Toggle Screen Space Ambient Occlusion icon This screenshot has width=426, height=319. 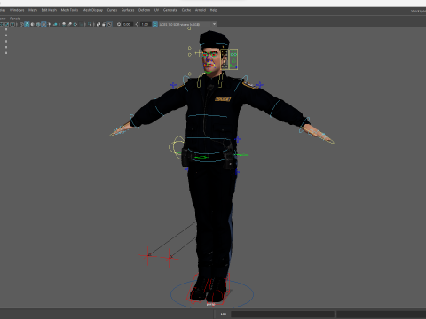coord(64,24)
